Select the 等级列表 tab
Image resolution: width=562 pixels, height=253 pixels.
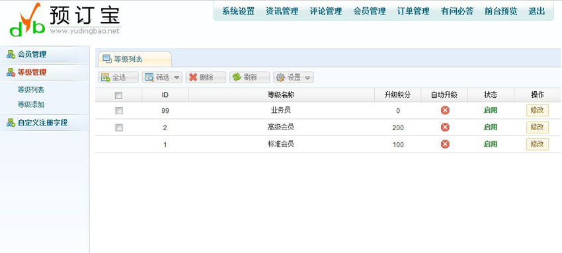coord(135,59)
